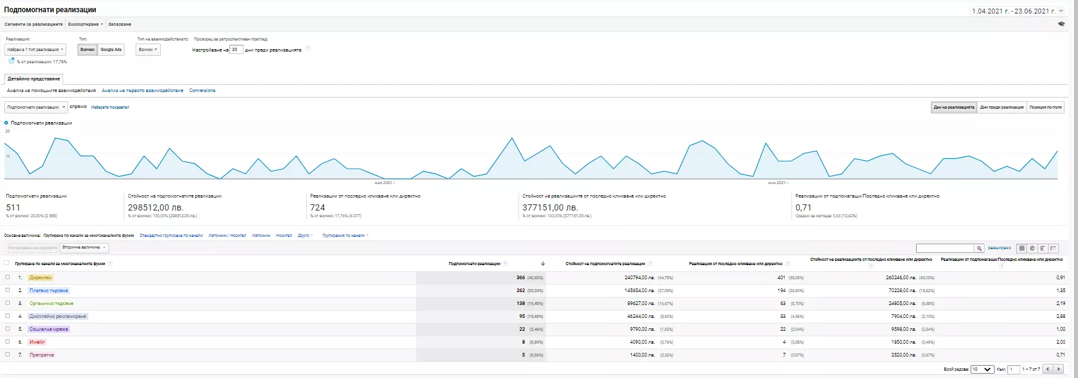The width and height of the screenshot is (1078, 378).
Task: Switch to Анализ на първото взаимодействие tab
Action: (x=142, y=90)
